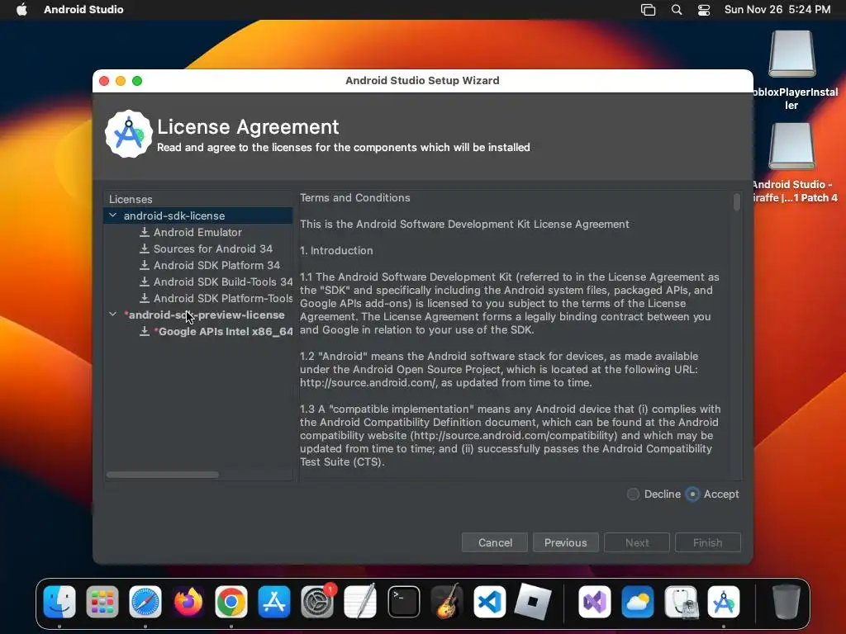Launch Google Chrome from the Dock

coord(231,602)
